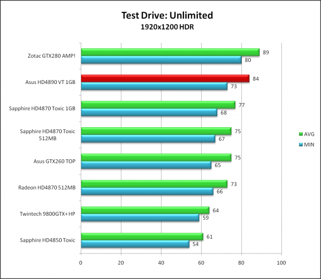Click the 'Sapphire HD4870 Toxic 1GB' label

(42, 108)
